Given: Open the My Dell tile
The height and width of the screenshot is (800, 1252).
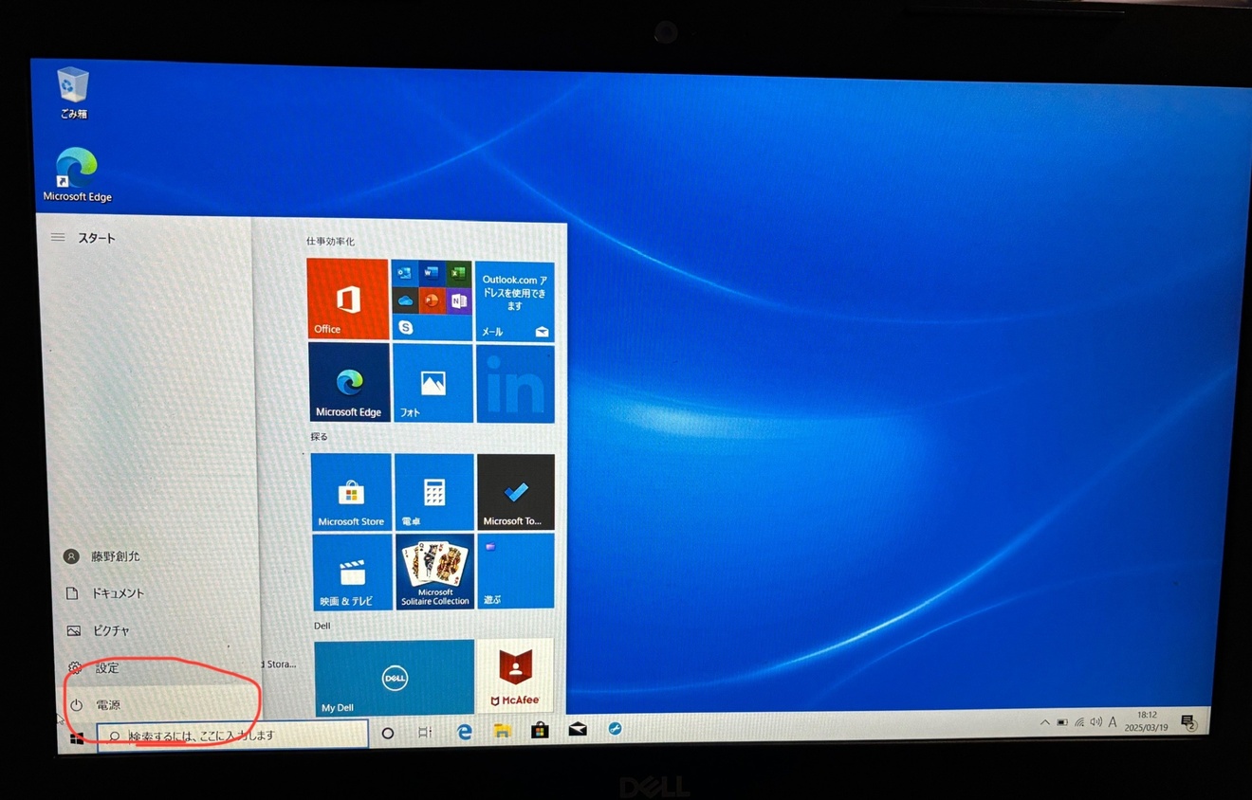Looking at the screenshot, I should point(395,678).
